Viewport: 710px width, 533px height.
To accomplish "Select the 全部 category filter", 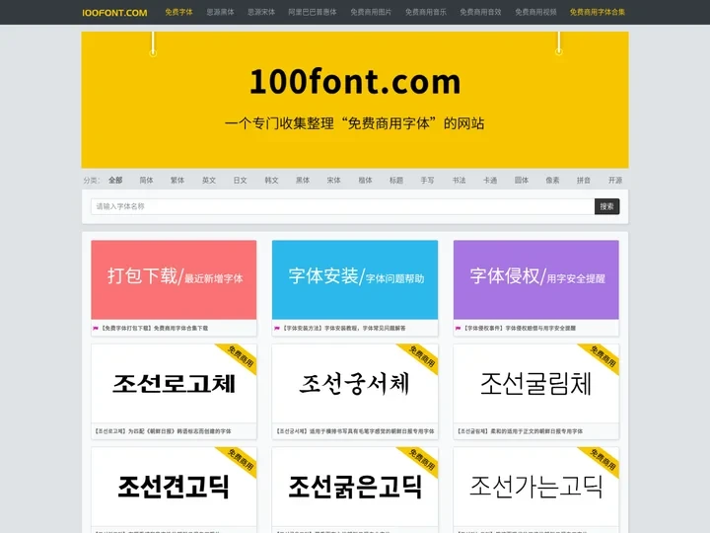I will (x=115, y=180).
